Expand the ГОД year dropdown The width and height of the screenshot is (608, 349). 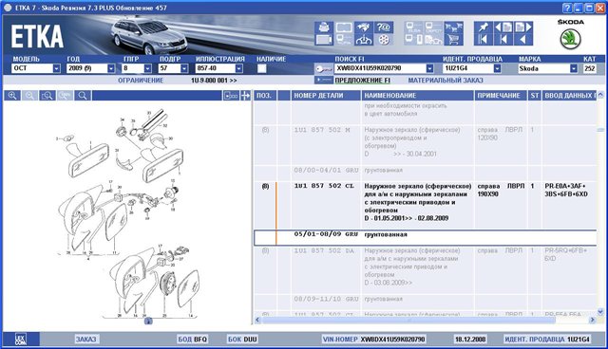click(111, 68)
